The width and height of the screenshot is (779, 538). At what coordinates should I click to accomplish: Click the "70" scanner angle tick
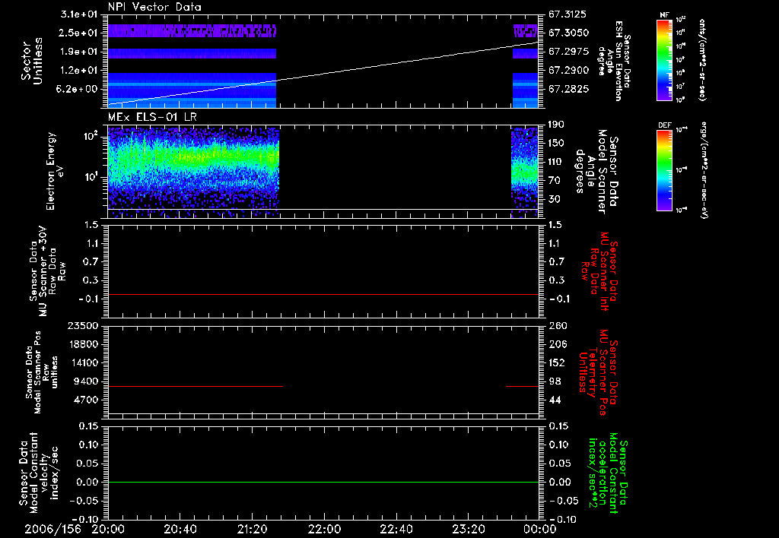pos(554,181)
